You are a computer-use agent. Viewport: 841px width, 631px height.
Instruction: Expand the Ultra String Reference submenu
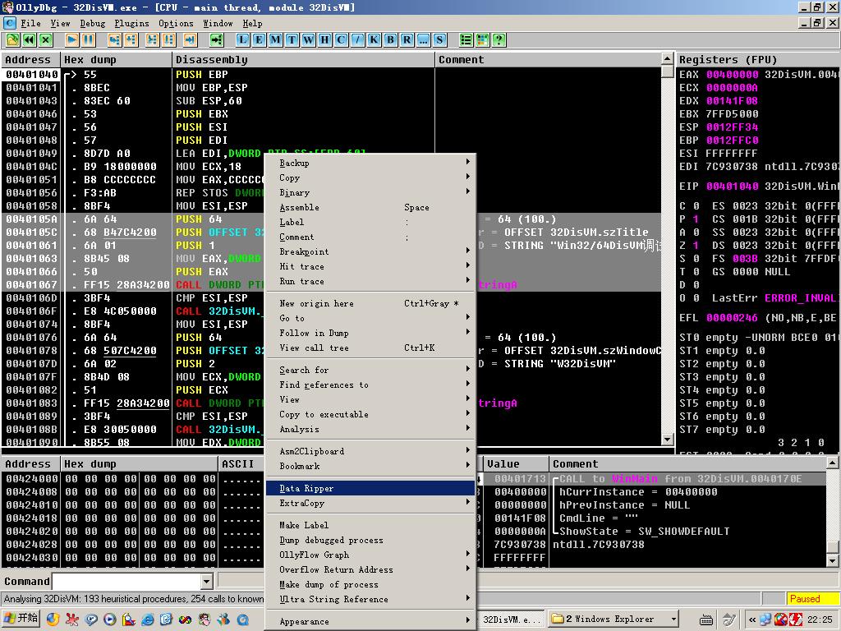pyautogui.click(x=370, y=599)
